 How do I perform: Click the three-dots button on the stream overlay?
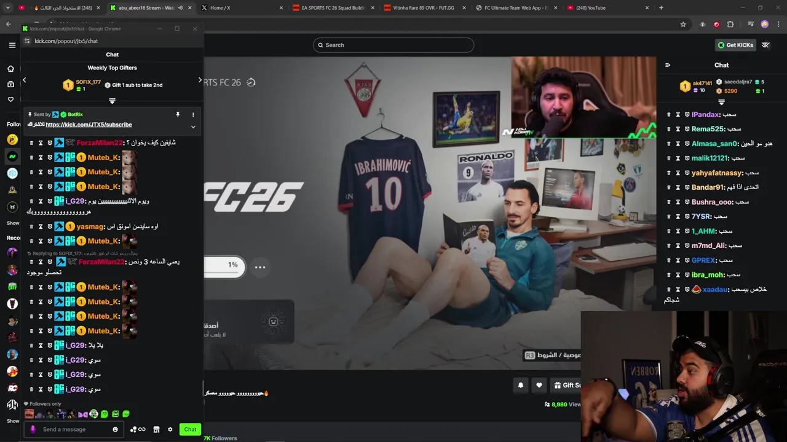(x=260, y=267)
